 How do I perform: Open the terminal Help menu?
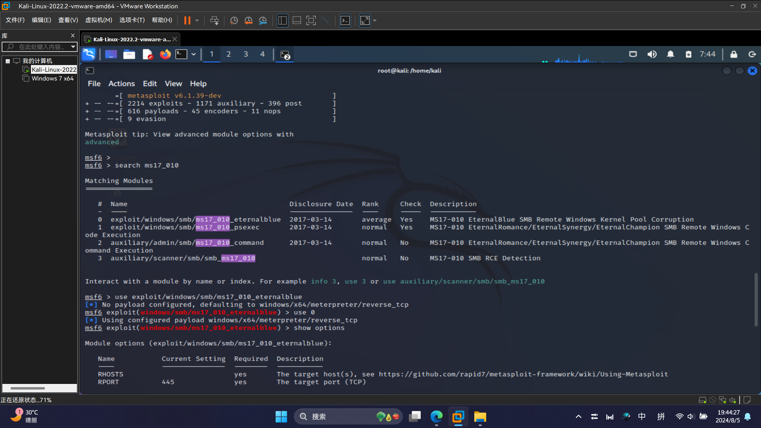(198, 84)
